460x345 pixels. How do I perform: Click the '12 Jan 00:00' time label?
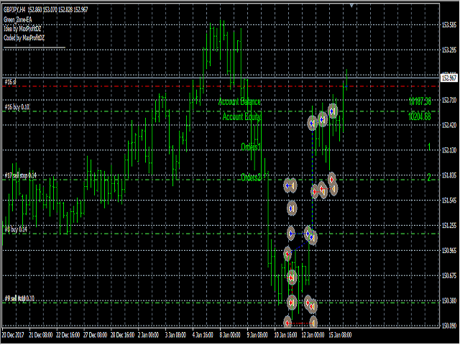tap(313, 335)
